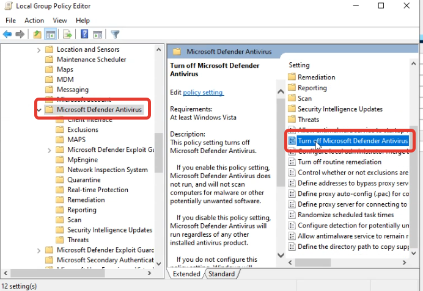The width and height of the screenshot is (423, 291).
Task: Expand the Microsoft Defender Exploit Guard subfolder under Defender Antivirus
Action: click(x=49, y=150)
